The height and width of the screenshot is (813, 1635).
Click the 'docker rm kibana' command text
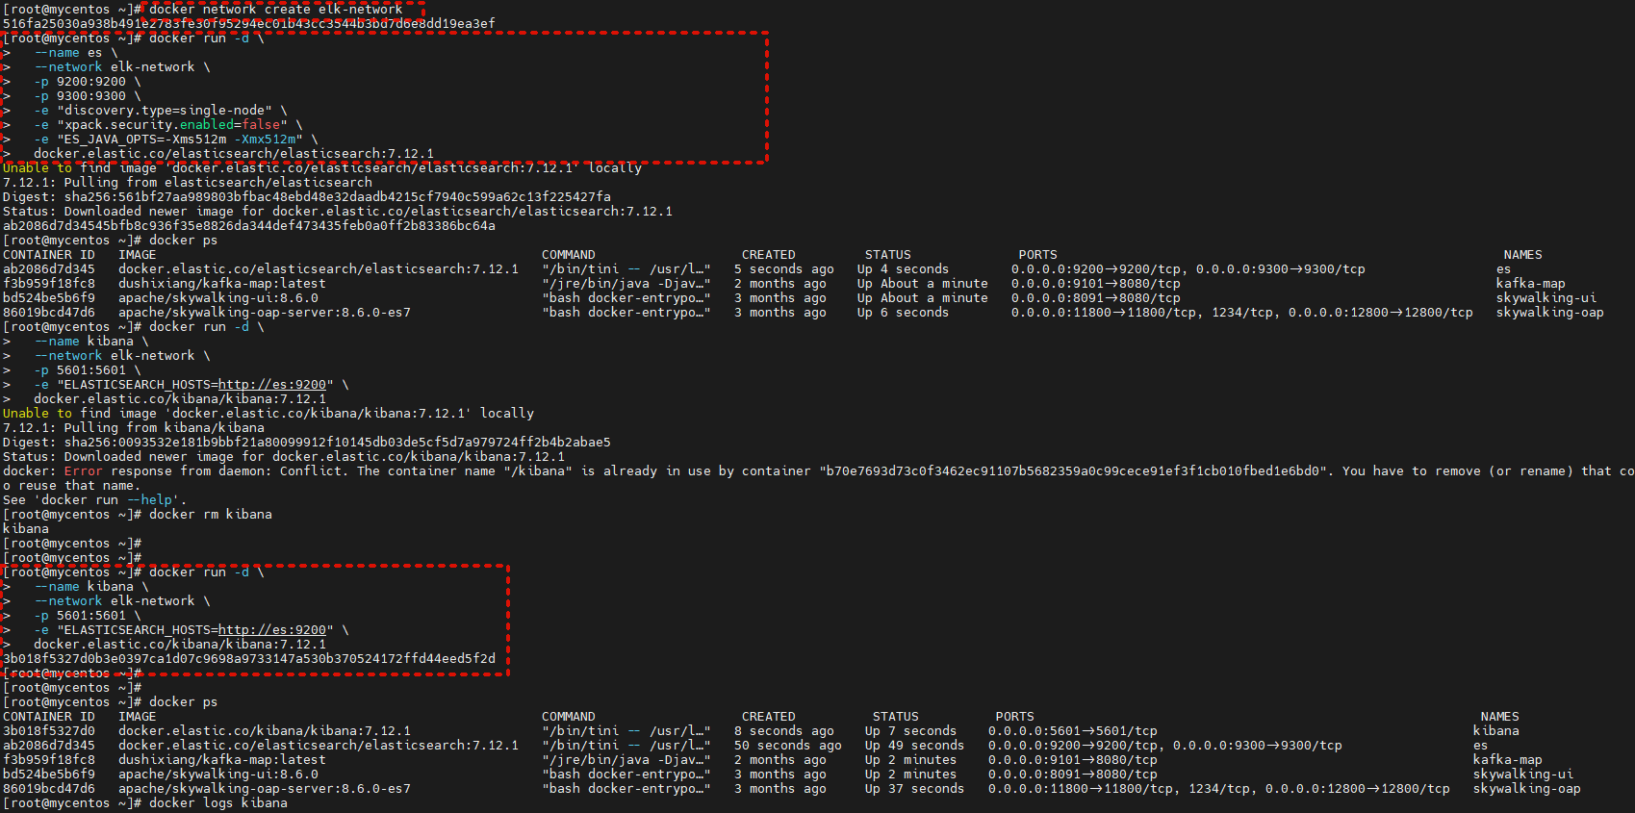click(210, 515)
